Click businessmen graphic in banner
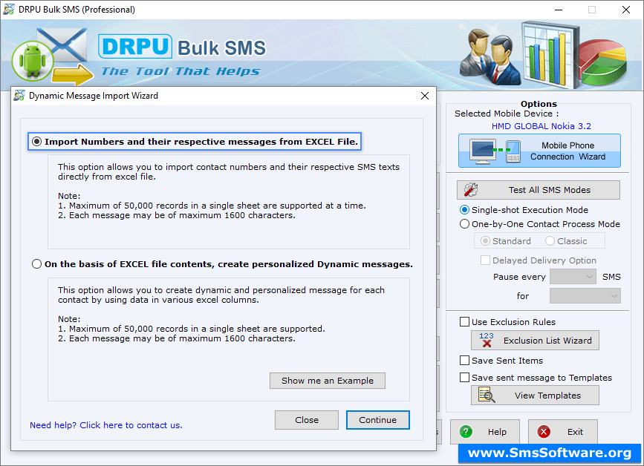The width and height of the screenshot is (644, 466). pos(490,56)
